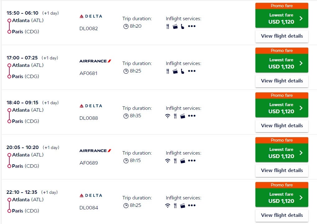Select the lowest fare for the 22:10 flight
317x224 pixels.
point(282,198)
